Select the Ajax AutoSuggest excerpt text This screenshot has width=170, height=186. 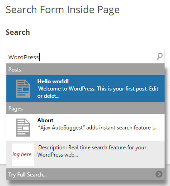98,128
